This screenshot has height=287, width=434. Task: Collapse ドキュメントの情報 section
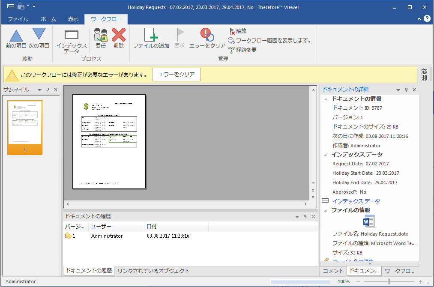tap(326, 99)
